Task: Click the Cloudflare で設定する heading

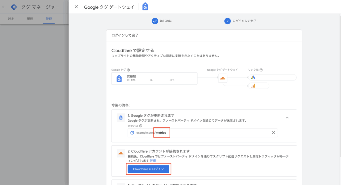Action: point(133,51)
